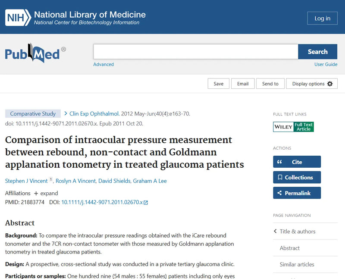Click the Cite action button
Image resolution: width=345 pixels, height=279 pixels.
click(297, 162)
